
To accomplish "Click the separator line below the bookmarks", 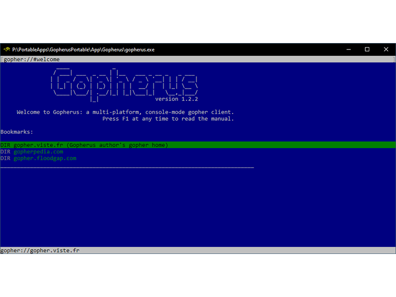I will coord(127,167).
